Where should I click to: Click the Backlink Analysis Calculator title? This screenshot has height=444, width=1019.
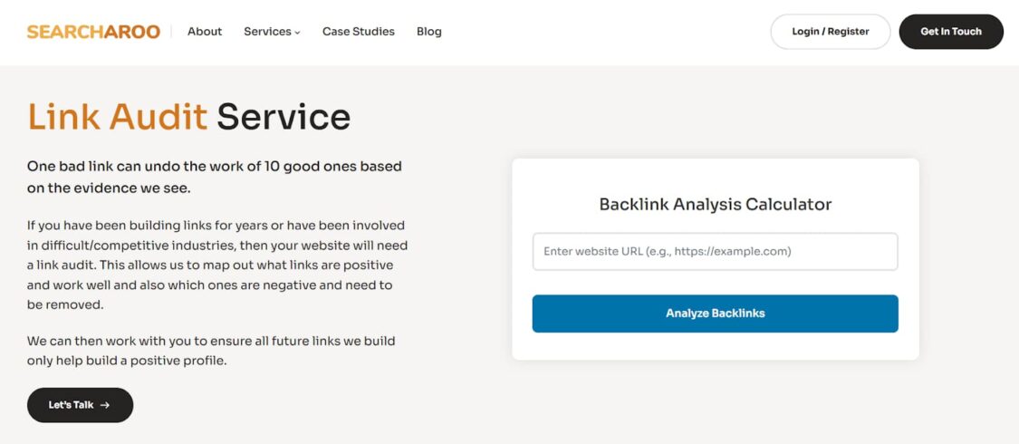point(715,204)
